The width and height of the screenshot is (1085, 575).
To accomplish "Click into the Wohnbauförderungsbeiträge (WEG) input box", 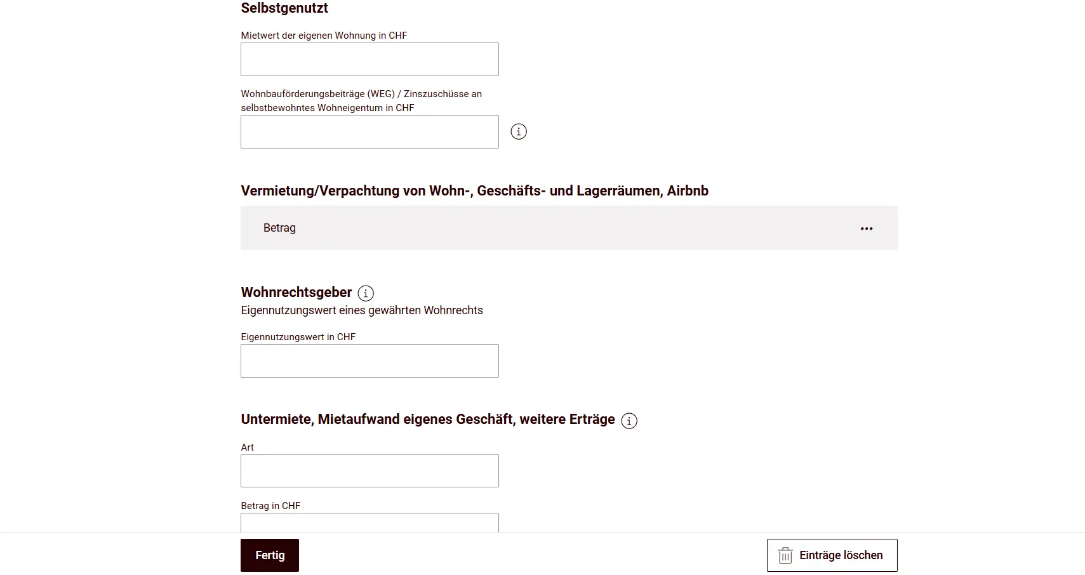I will pyautogui.click(x=369, y=132).
